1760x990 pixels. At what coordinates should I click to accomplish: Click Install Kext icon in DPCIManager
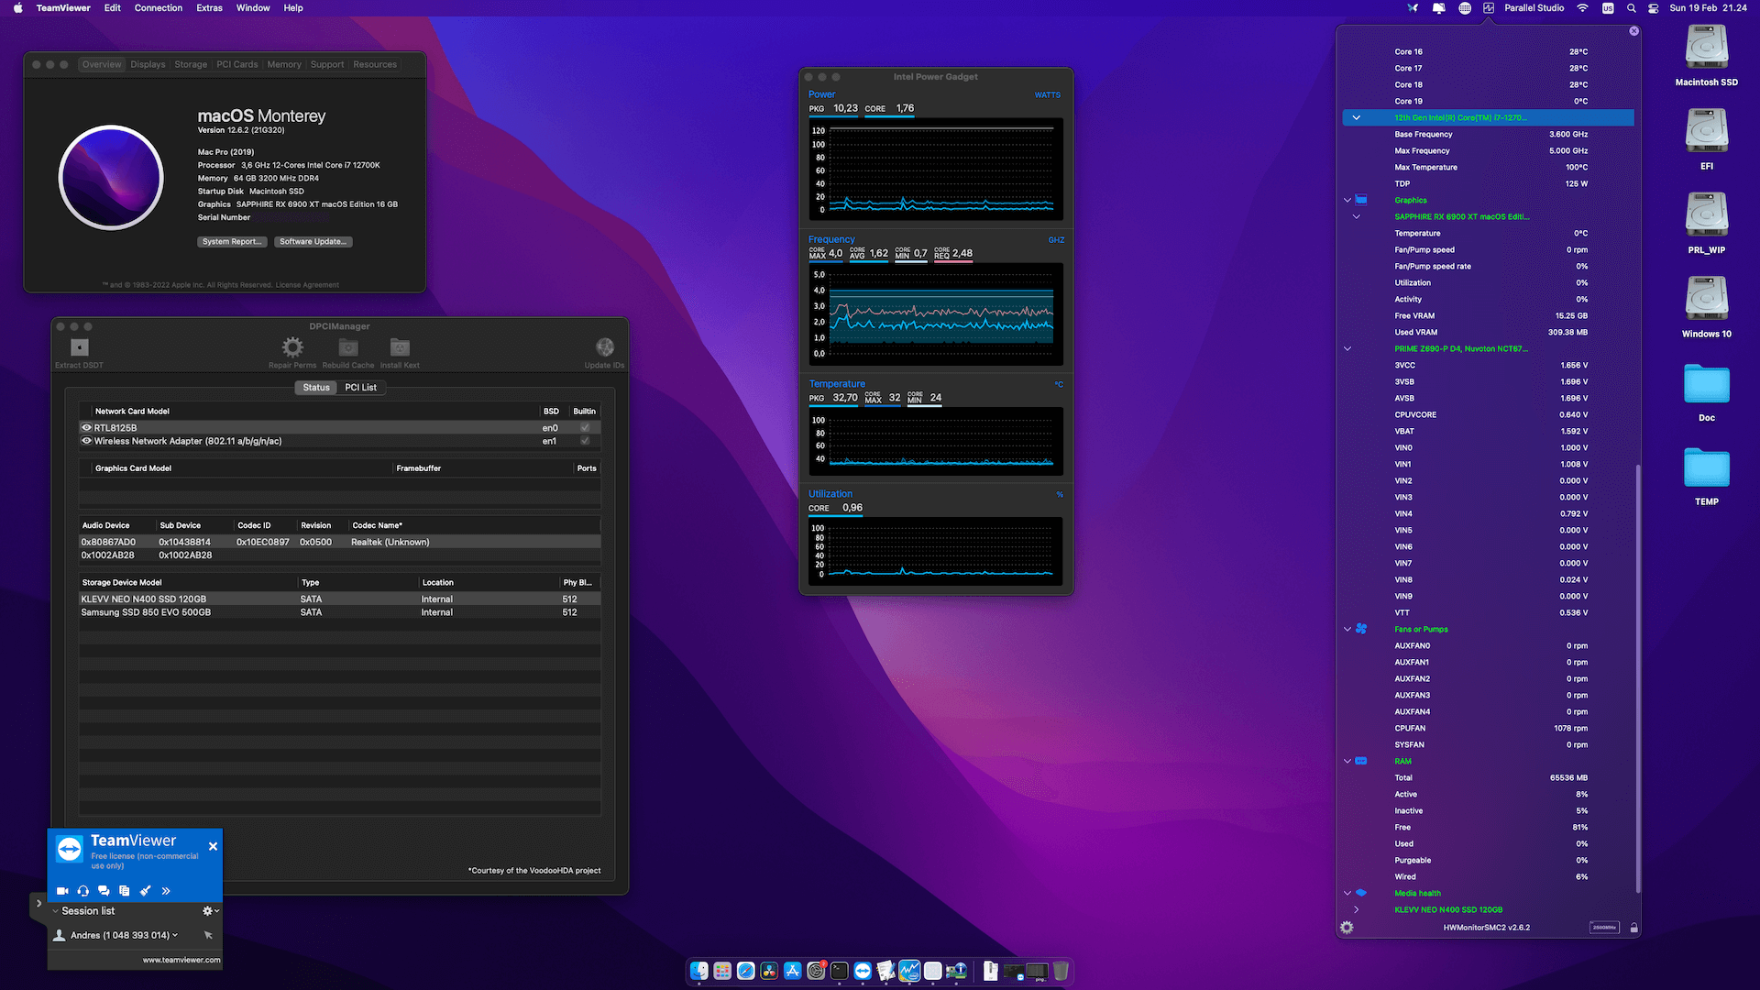tap(400, 347)
